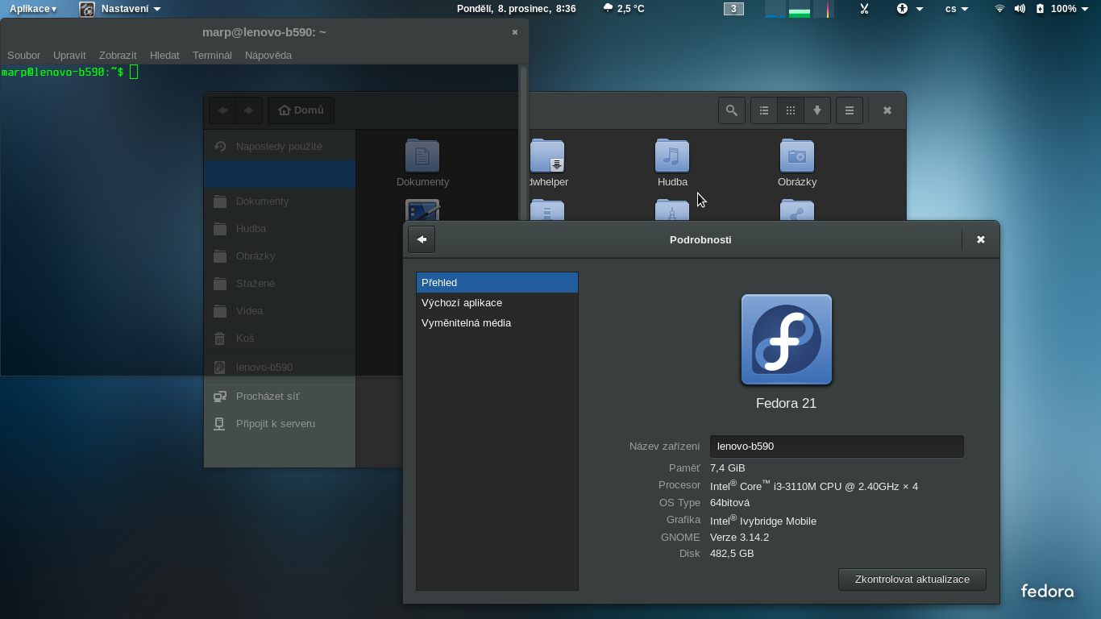
Task: Open the view options arrow in Files
Action: 817,110
